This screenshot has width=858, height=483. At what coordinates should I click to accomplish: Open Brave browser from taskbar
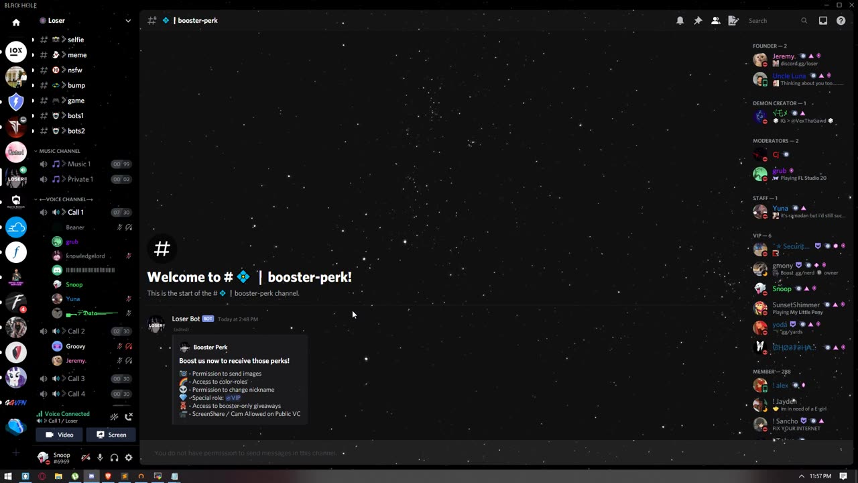point(108,476)
